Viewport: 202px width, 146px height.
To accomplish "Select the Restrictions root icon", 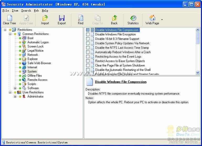I will click(x=14, y=30).
